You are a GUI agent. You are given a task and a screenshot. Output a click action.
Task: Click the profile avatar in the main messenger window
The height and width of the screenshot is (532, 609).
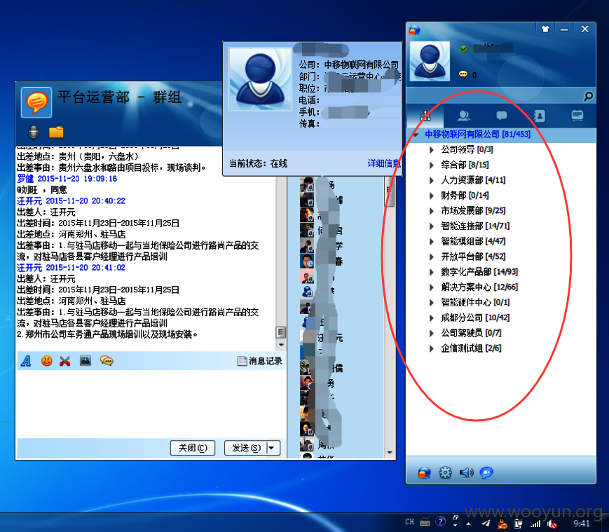[430, 61]
